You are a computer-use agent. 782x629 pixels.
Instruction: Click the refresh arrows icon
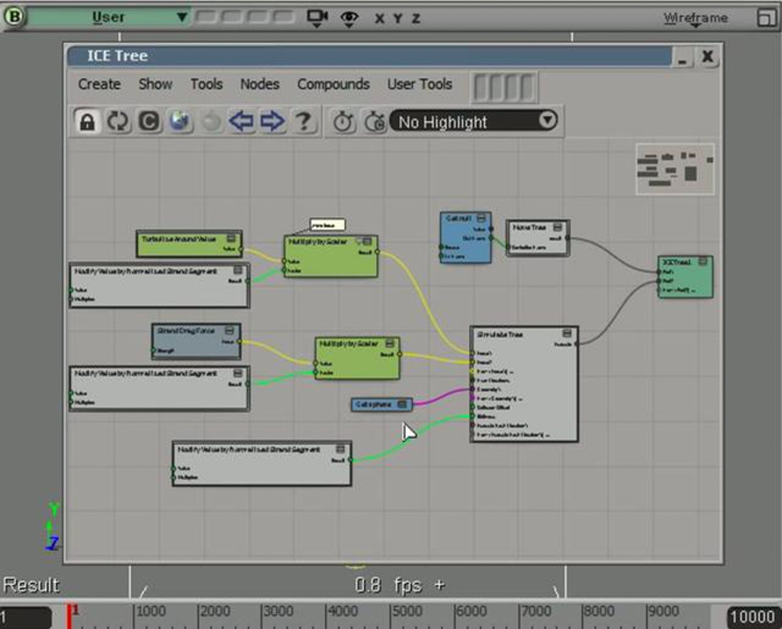(x=118, y=122)
